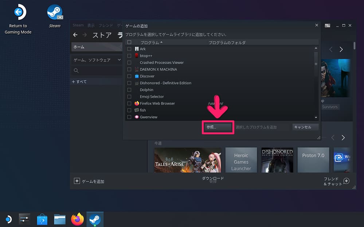Sort by プログラムのフォルダ column header
This screenshot has width=364, height=227.
click(x=227, y=43)
